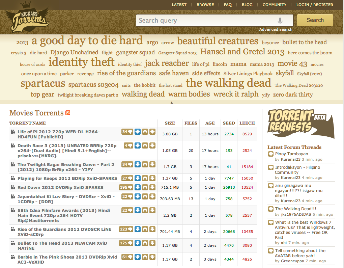Click the magnet icon for Rise of the Guardians
The image size is (344, 268).
(145, 229)
